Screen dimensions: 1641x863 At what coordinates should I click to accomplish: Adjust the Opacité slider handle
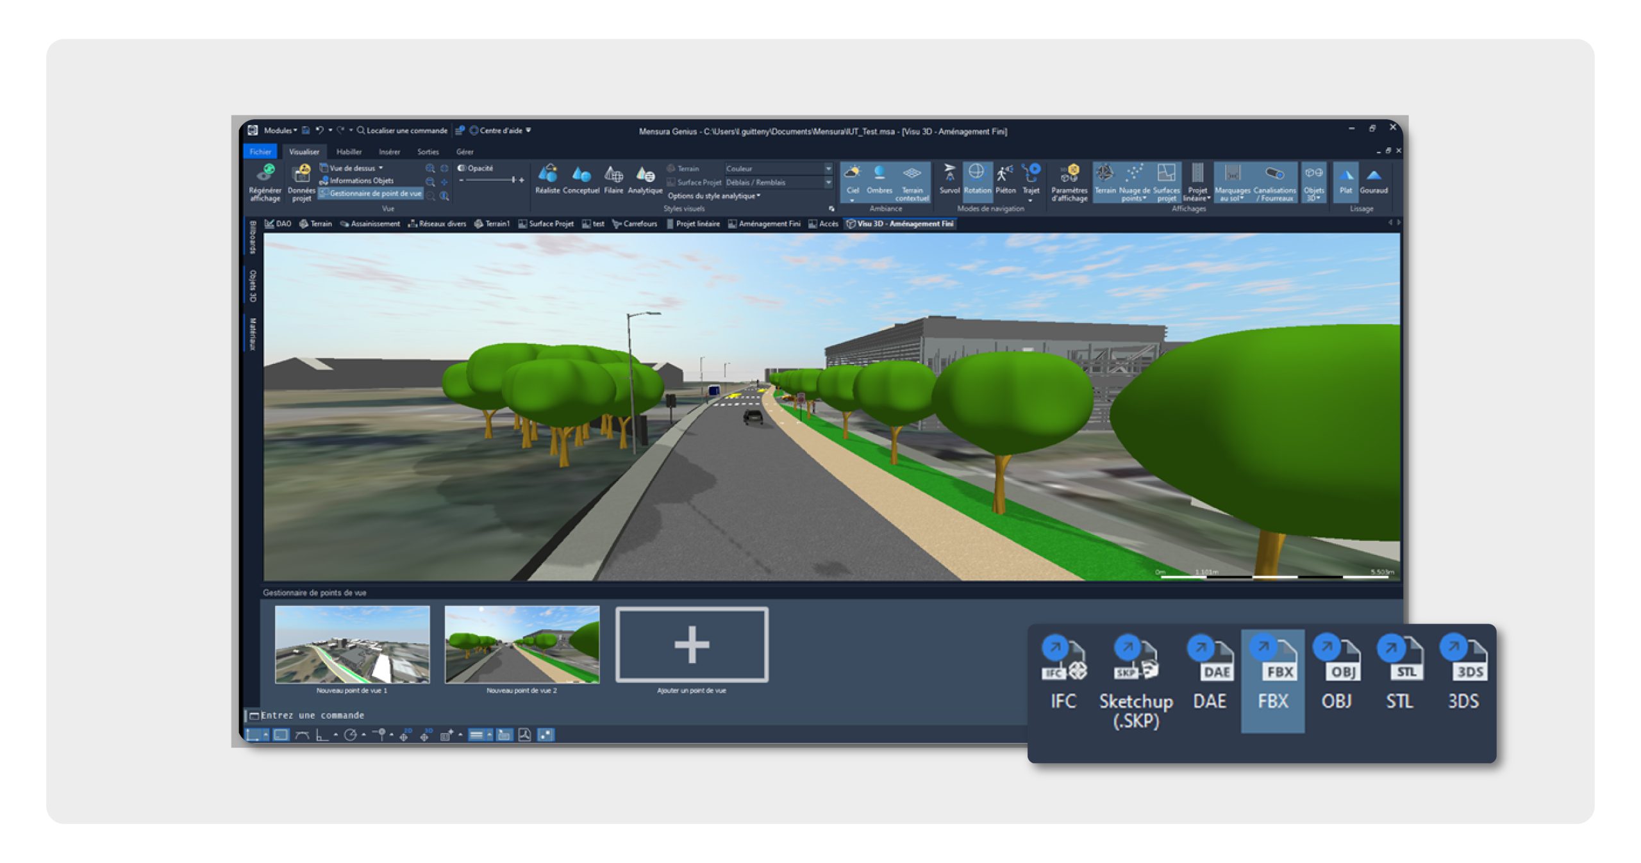[513, 180]
